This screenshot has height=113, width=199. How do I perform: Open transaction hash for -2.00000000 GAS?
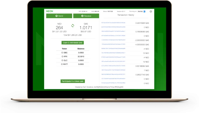tap(113, 40)
